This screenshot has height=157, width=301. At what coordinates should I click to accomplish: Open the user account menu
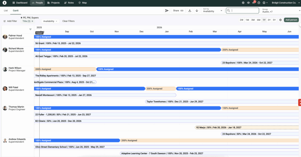coord(265,3)
